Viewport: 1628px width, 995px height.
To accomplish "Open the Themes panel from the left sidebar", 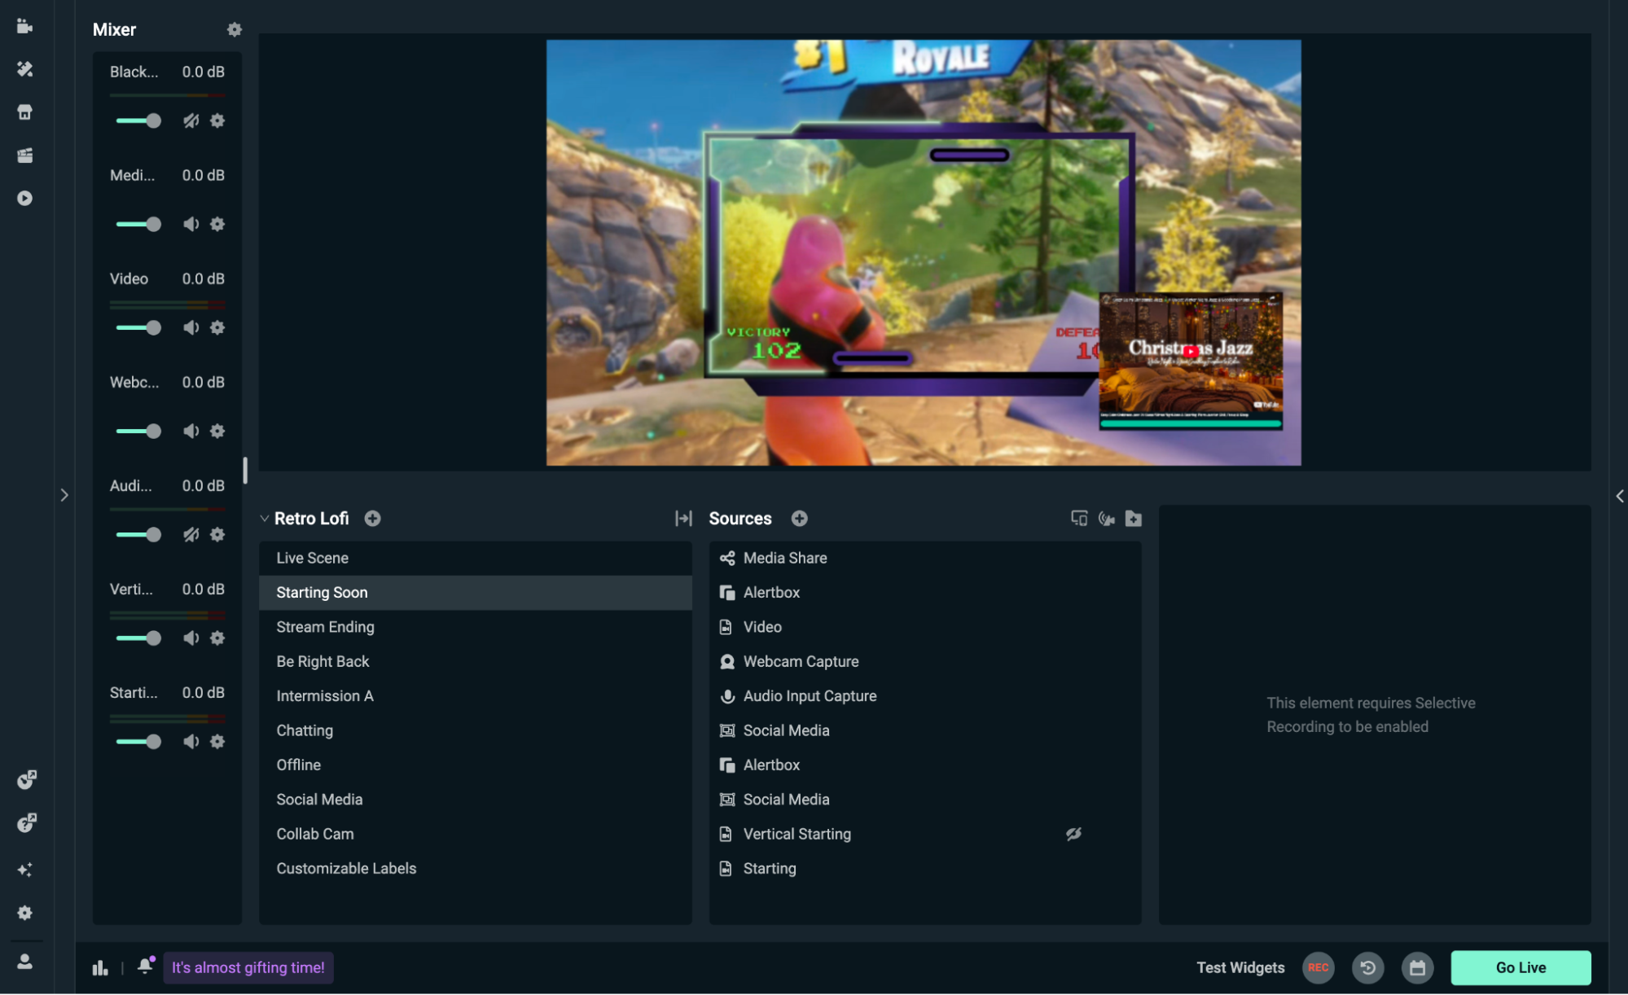I will click(24, 69).
